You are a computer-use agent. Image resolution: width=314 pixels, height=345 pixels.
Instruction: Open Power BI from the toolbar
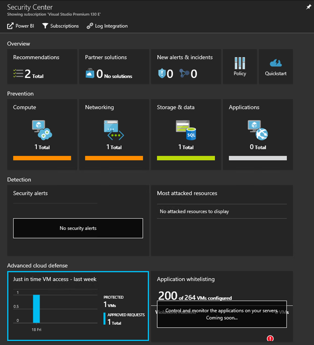pyautogui.click(x=21, y=26)
